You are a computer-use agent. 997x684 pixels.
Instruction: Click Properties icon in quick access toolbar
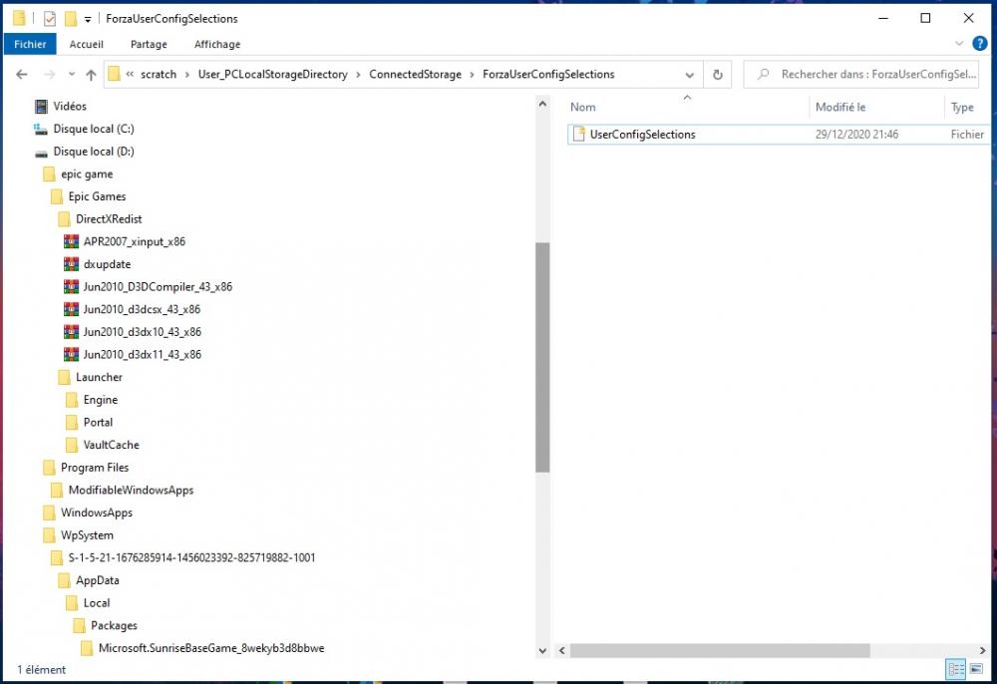[x=50, y=18]
